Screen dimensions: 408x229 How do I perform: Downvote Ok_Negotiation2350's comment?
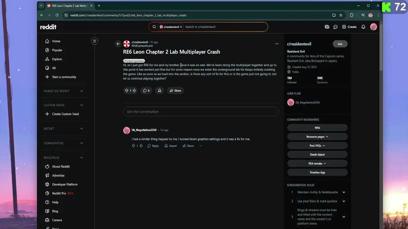141,146
